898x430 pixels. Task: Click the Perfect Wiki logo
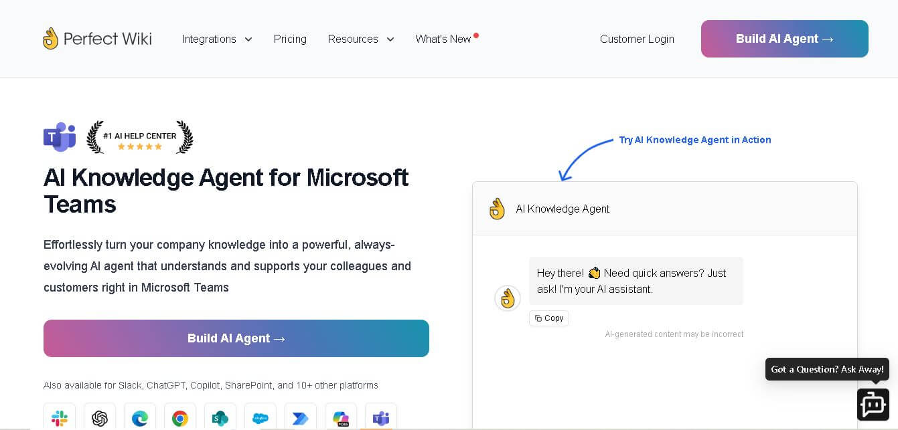(x=97, y=39)
